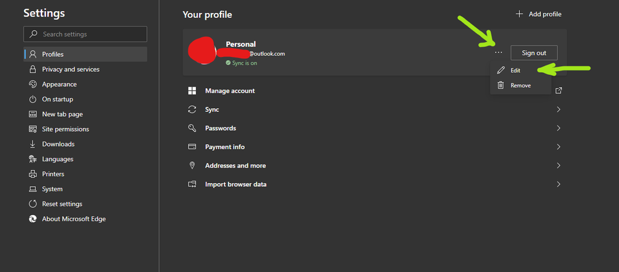Open the Profiles settings section
The width and height of the screenshot is (619, 272).
coord(86,54)
